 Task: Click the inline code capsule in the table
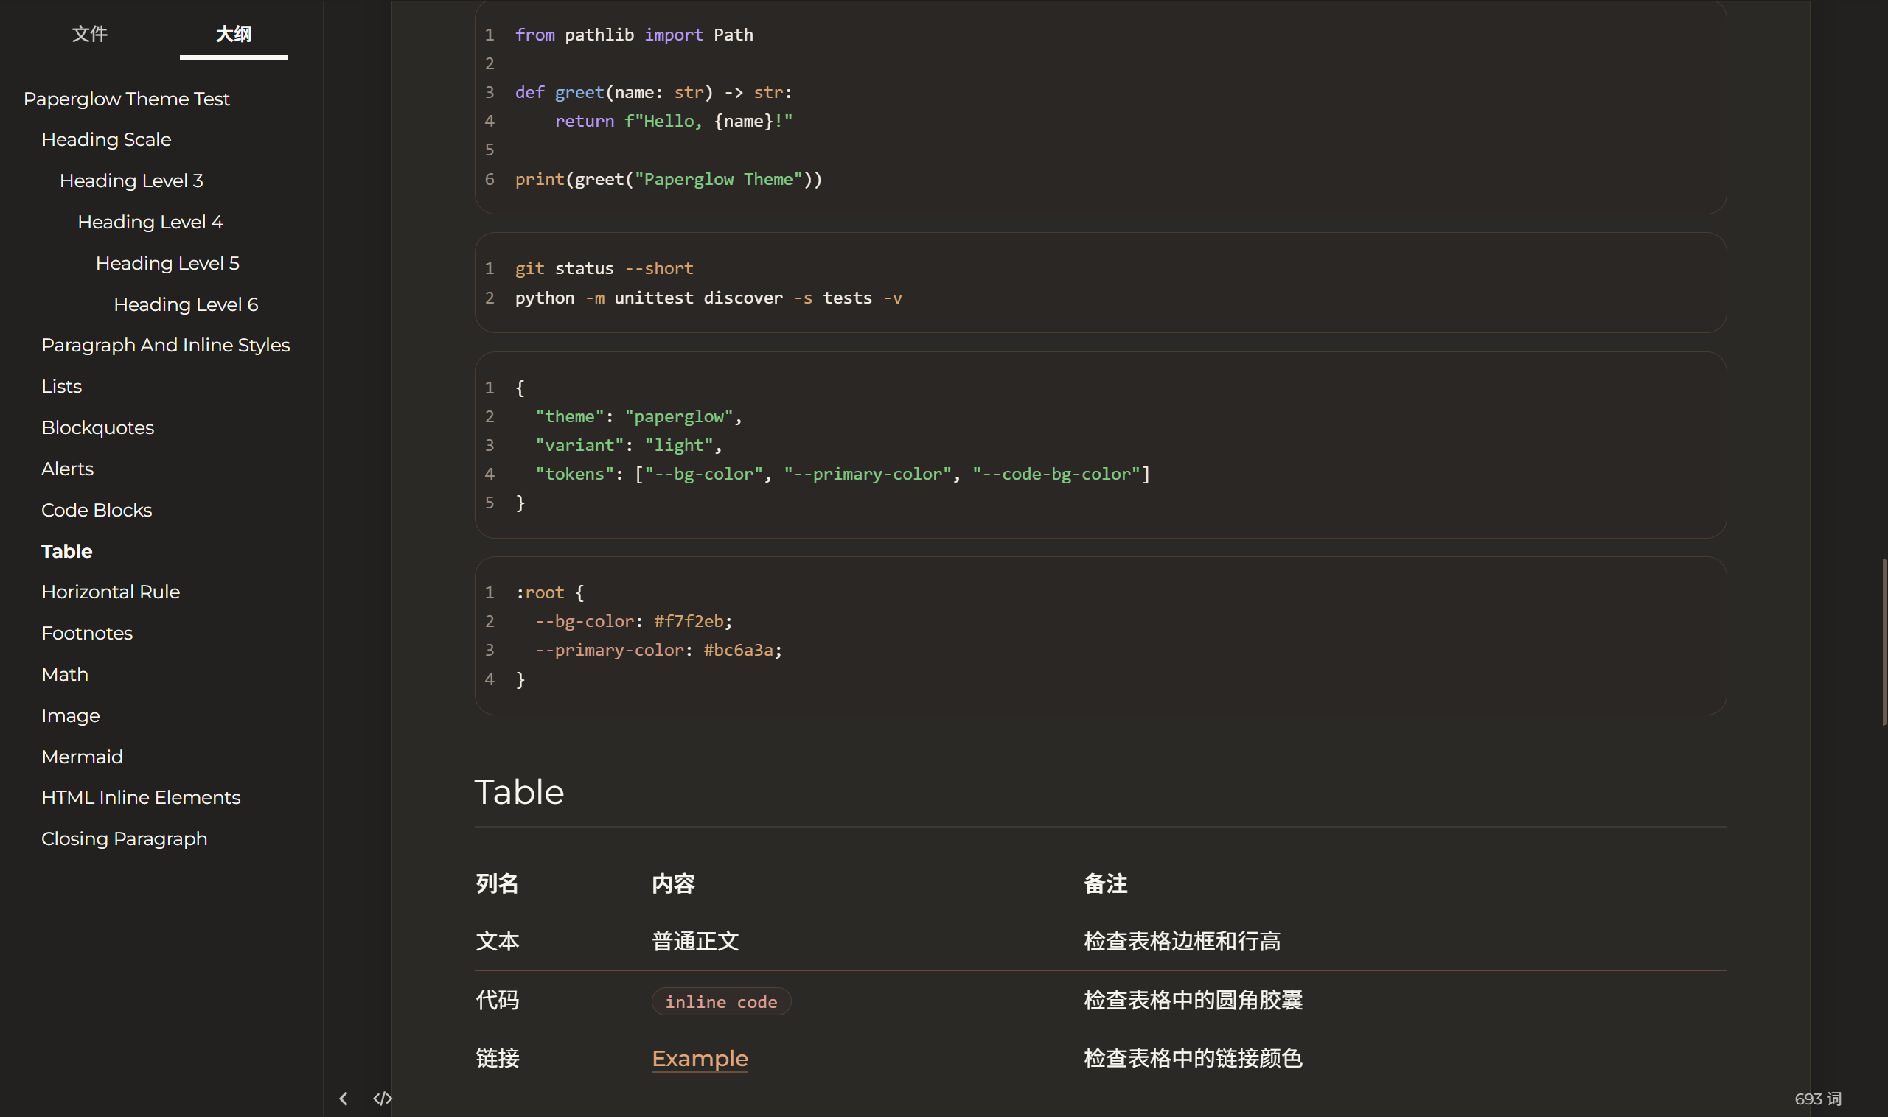pos(721,1001)
